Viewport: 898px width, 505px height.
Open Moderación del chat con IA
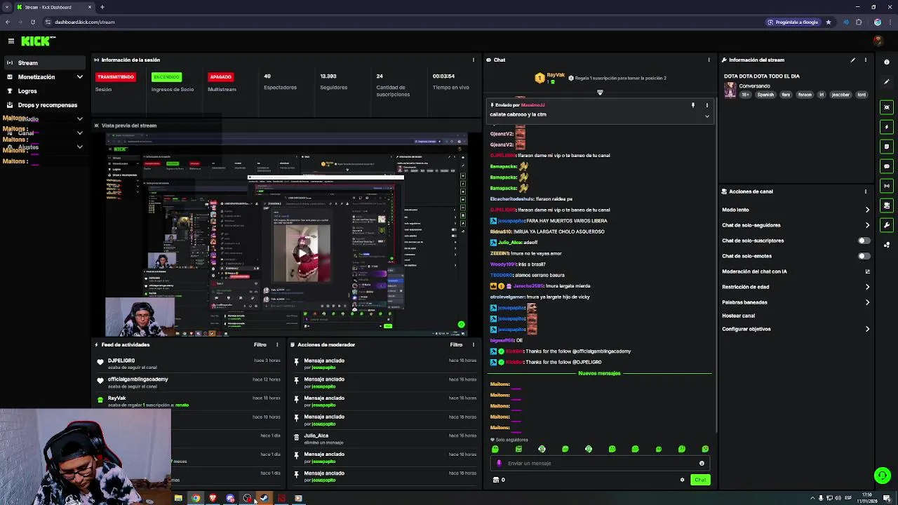point(796,271)
